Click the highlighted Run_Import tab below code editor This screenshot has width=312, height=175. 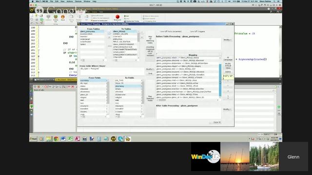pyautogui.click(x=66, y=80)
